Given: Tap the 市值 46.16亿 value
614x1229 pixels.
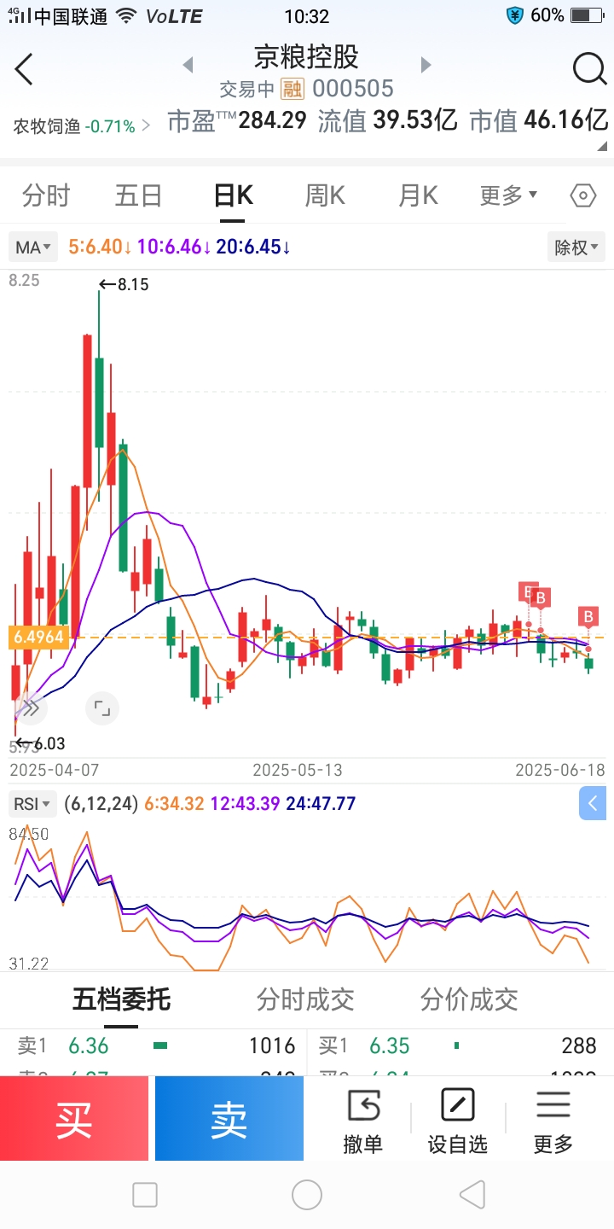Looking at the screenshot, I should 539,120.
